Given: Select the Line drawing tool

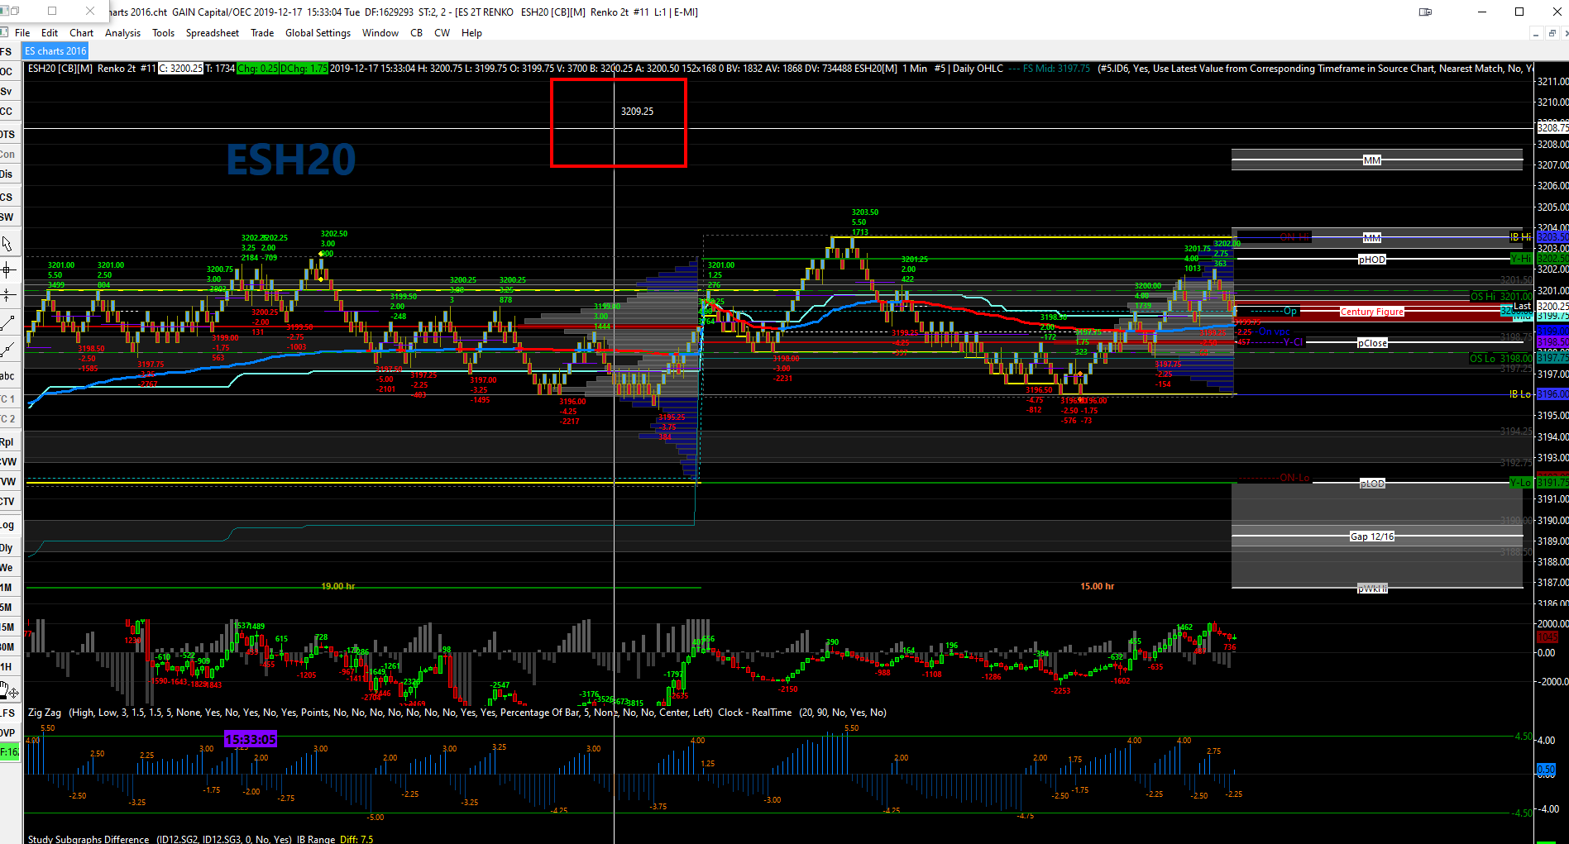Looking at the screenshot, I should [7, 322].
